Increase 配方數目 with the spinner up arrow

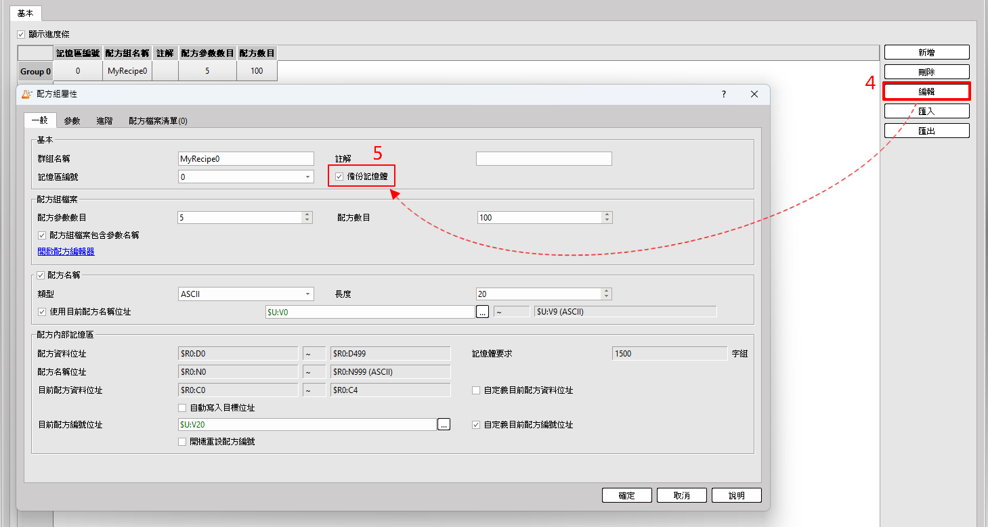coord(607,214)
